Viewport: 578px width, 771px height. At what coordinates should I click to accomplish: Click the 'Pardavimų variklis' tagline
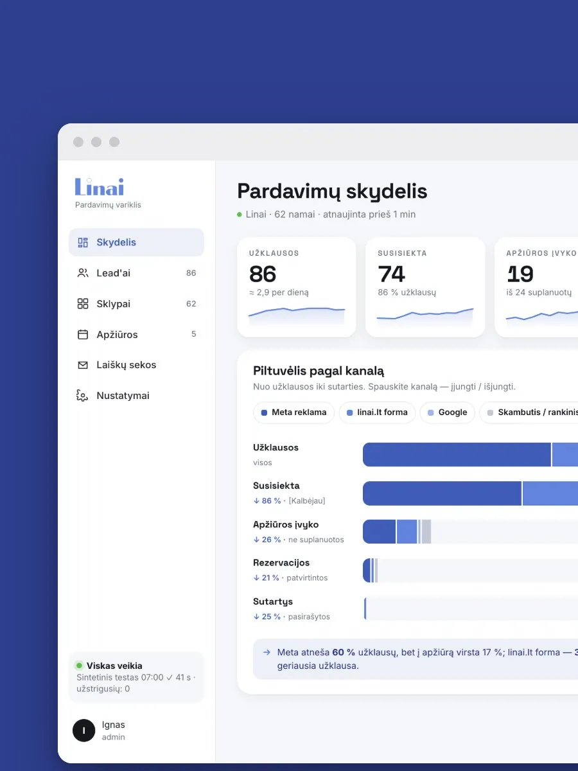point(108,205)
